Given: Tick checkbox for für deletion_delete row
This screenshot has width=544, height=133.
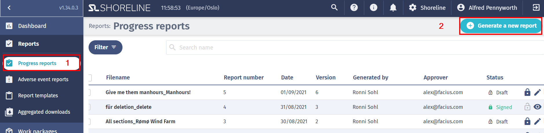Looking at the screenshot, I should coord(89,107).
